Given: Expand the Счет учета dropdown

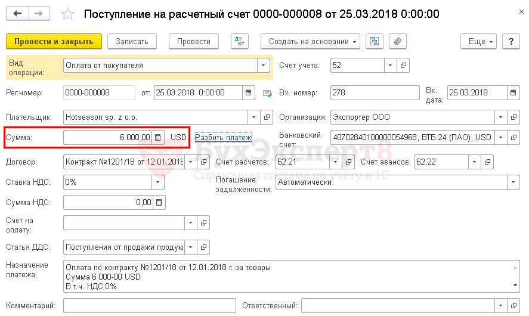Looking at the screenshot, I should (x=390, y=65).
